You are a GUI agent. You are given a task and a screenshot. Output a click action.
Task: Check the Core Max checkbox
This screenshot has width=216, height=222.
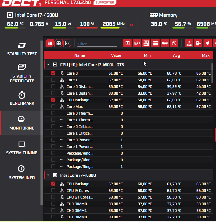tap(53, 106)
